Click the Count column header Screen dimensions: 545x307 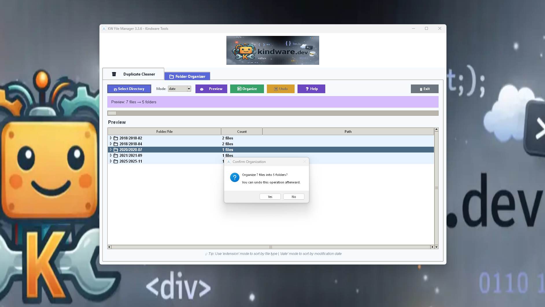tap(242, 132)
